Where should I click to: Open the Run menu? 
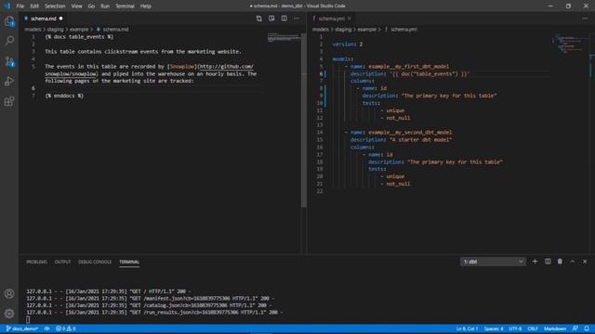pyautogui.click(x=105, y=6)
